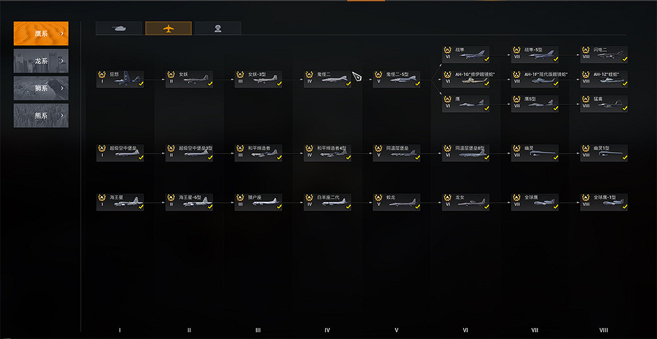Select the 海王星 tier I plane
The image size is (657, 339).
click(x=120, y=203)
